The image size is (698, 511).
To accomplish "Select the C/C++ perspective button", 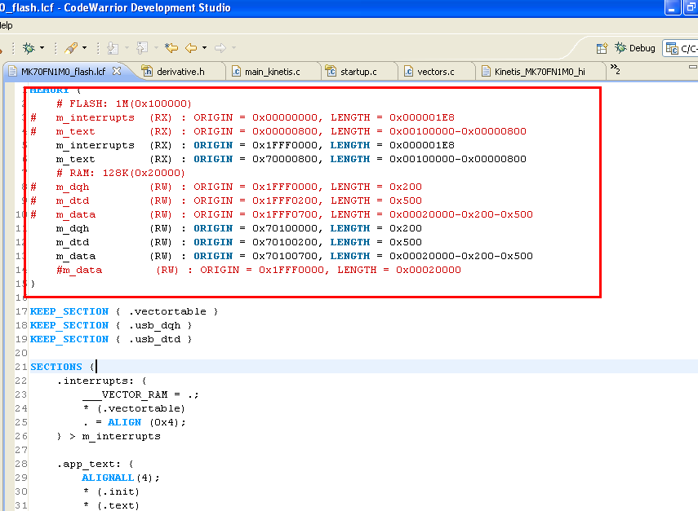I will coord(680,48).
